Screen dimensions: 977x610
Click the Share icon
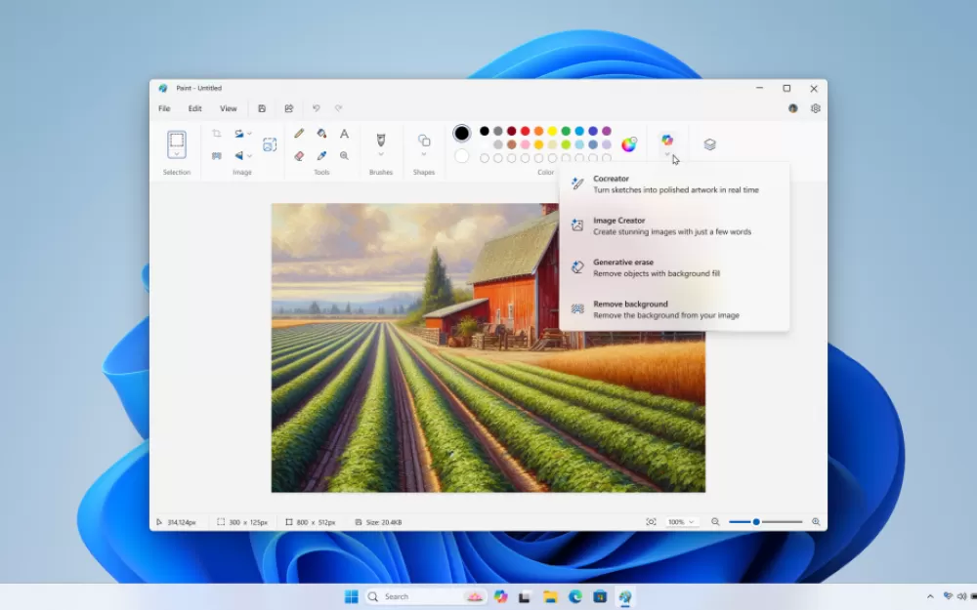(289, 108)
